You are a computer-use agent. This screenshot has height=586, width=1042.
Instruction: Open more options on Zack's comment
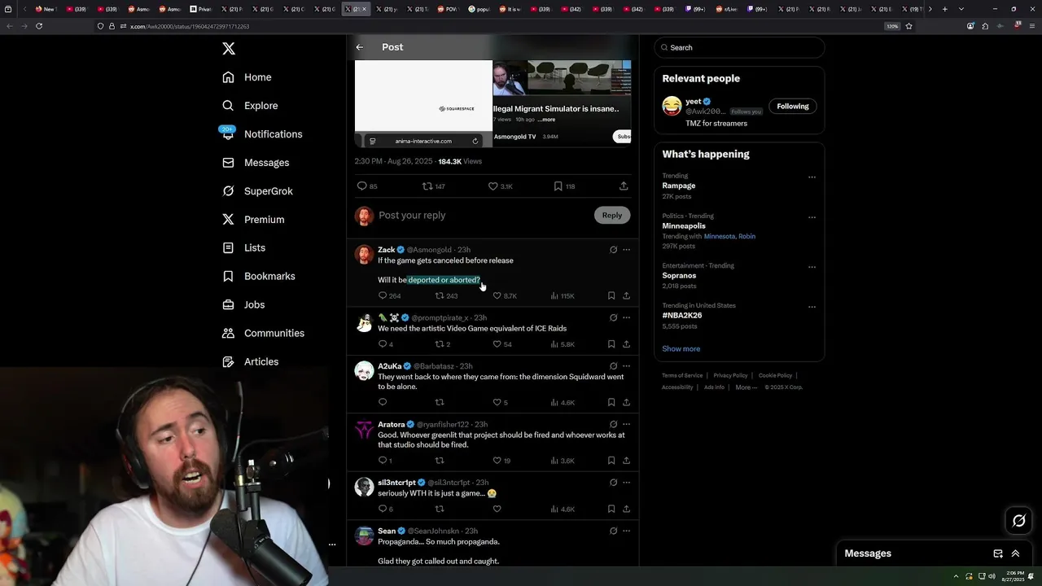tap(626, 250)
